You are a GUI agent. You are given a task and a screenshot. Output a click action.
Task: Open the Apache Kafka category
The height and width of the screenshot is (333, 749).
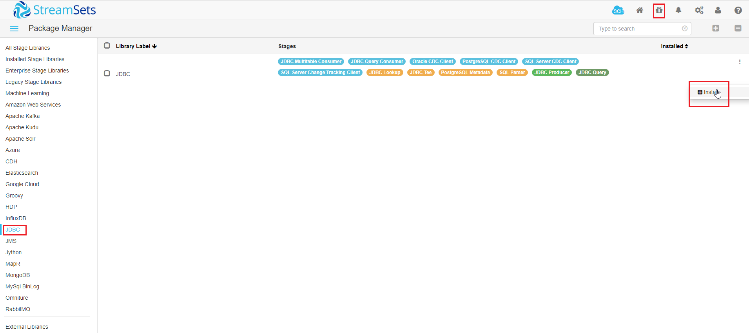click(23, 116)
